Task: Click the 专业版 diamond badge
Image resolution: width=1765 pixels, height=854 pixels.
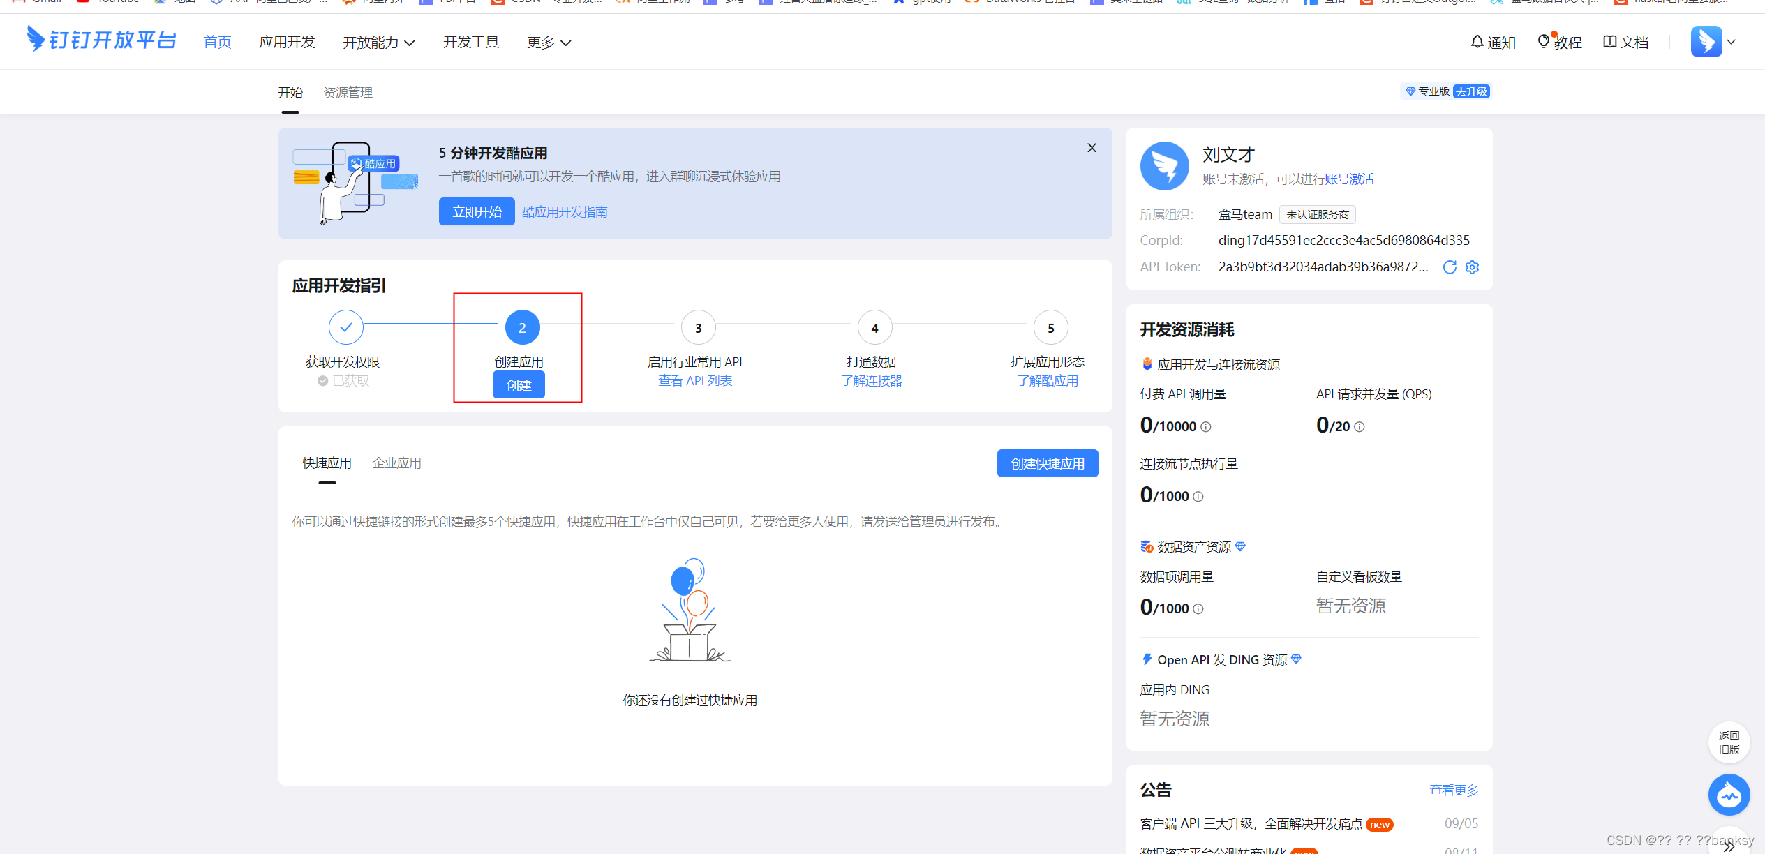Action: [x=1428, y=91]
